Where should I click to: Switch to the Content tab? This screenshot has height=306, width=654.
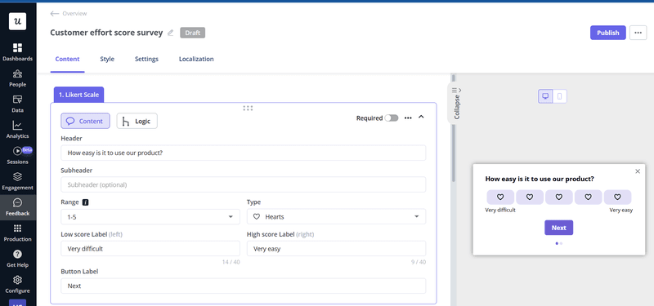point(67,59)
